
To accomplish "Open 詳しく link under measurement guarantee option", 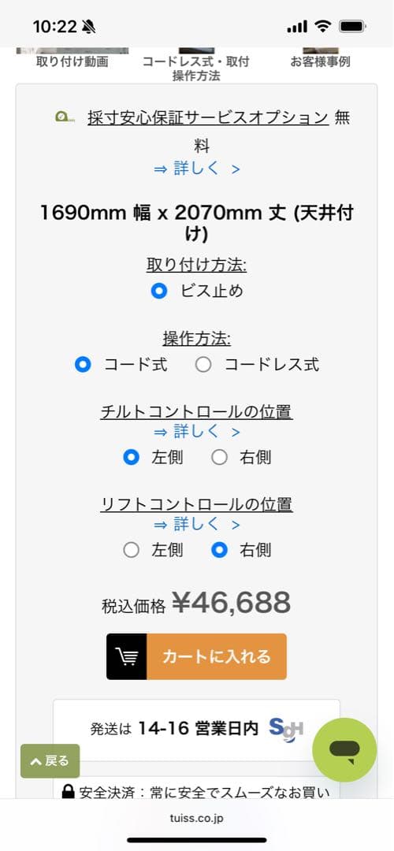I will [196, 169].
